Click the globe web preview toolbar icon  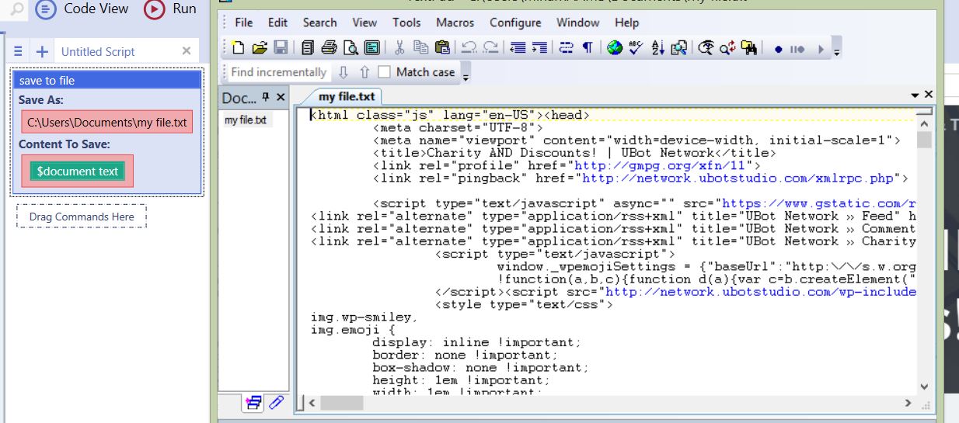pos(615,48)
